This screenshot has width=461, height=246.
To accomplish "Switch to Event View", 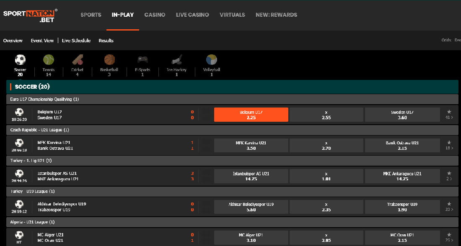I will click(42, 41).
